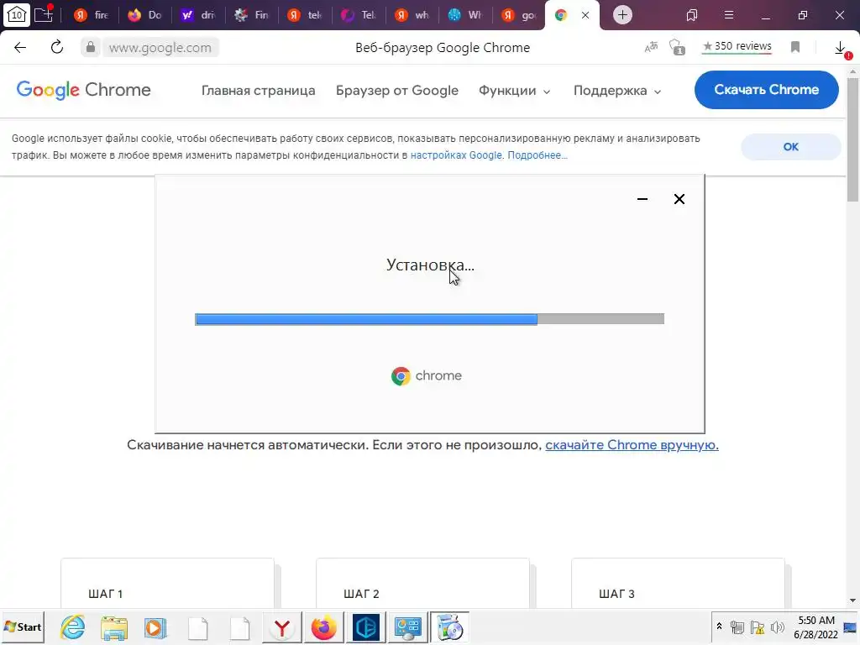Open a new tab with plus button

622,15
